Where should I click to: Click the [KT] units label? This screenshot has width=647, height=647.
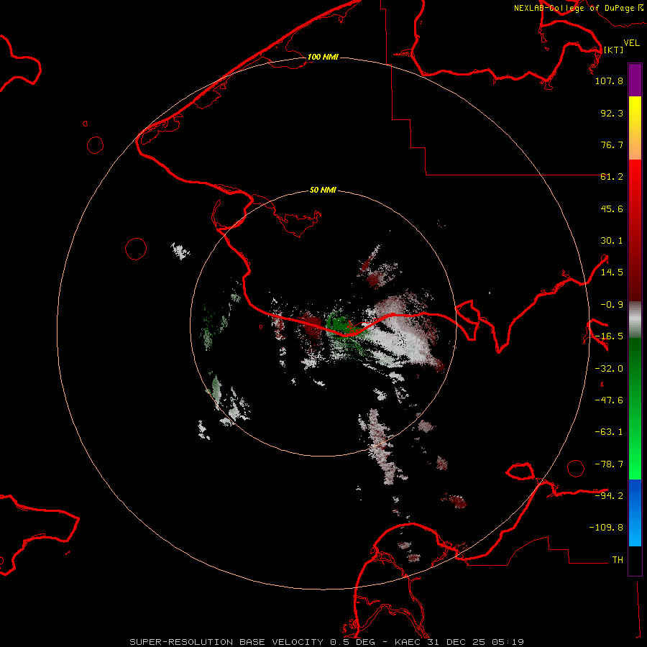pyautogui.click(x=614, y=50)
